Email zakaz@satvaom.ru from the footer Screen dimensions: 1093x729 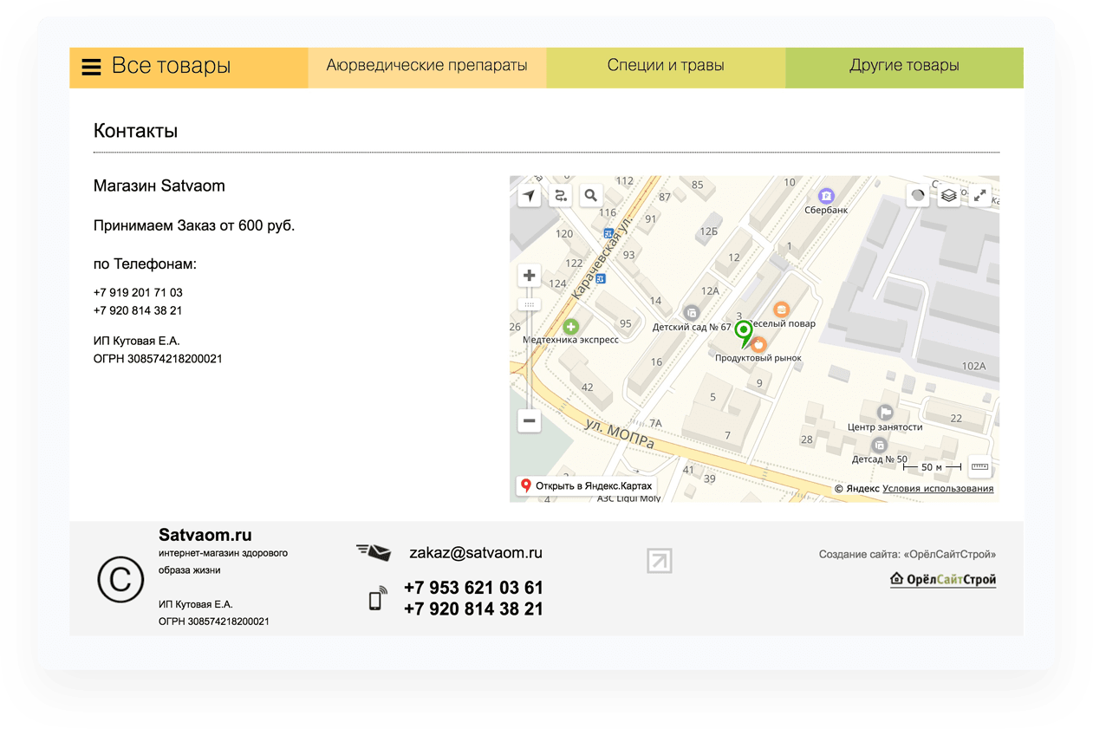476,553
